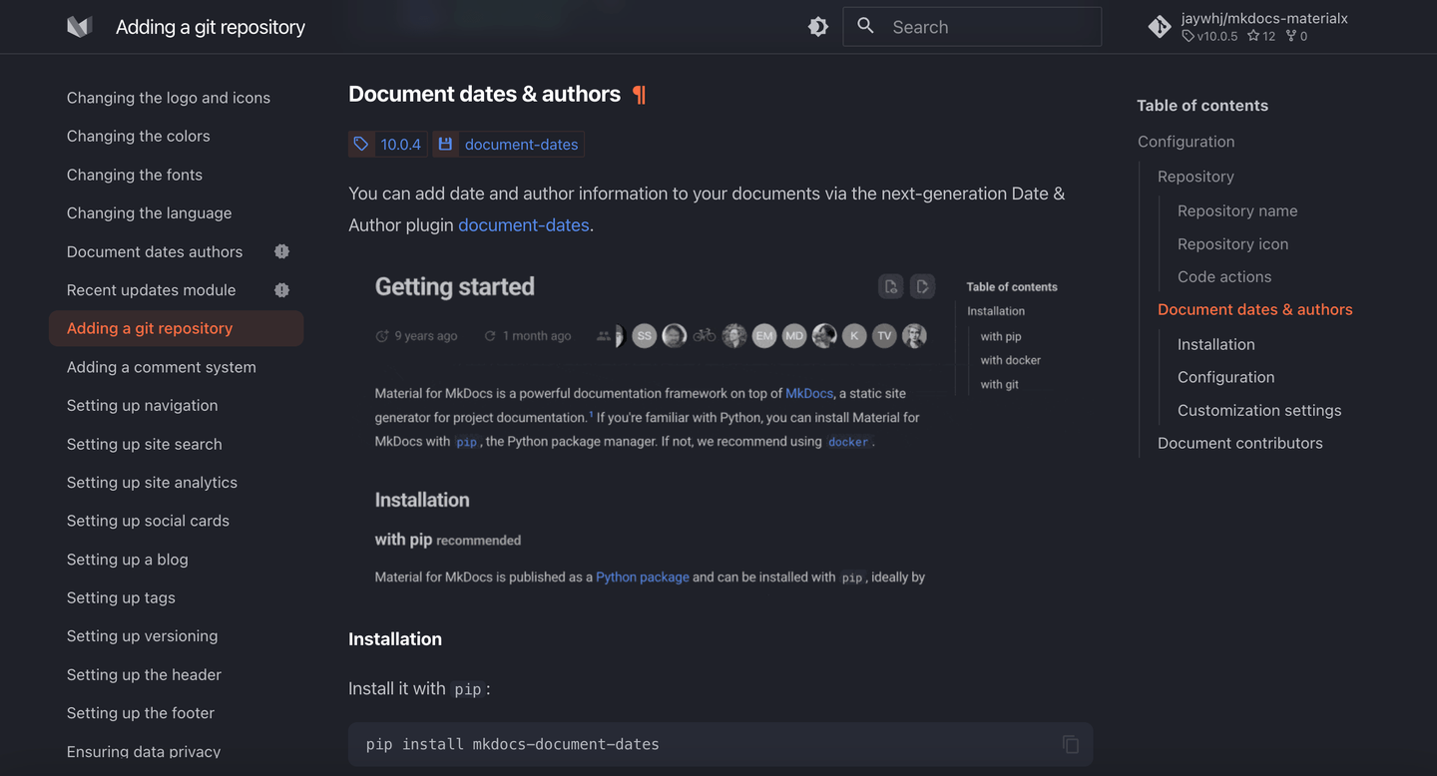The height and width of the screenshot is (776, 1437).
Task: Copy the pip install command to the clipboard
Action: pyautogui.click(x=1071, y=744)
